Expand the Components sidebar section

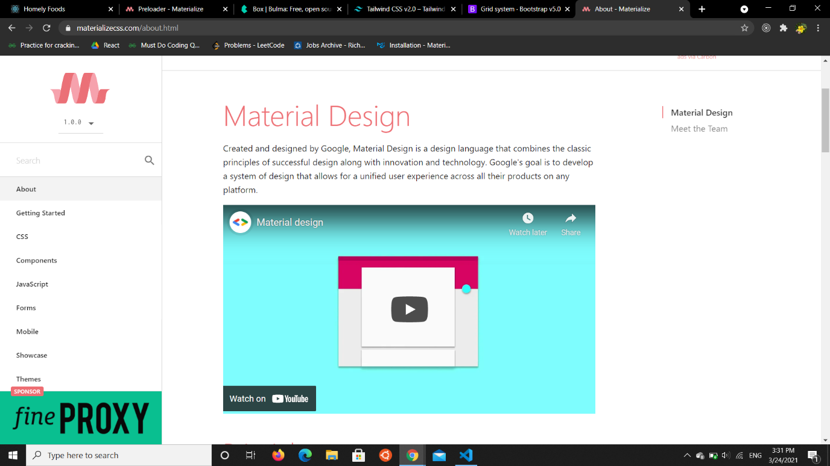pos(37,261)
